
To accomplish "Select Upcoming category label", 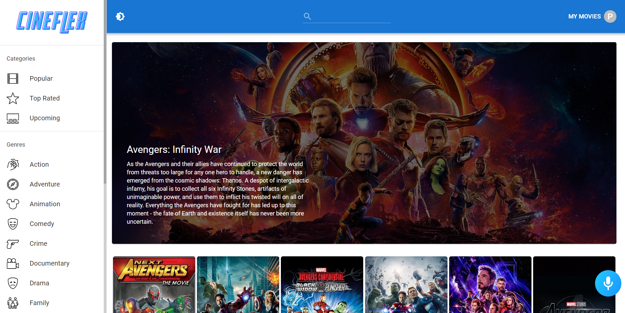I will coord(45,118).
